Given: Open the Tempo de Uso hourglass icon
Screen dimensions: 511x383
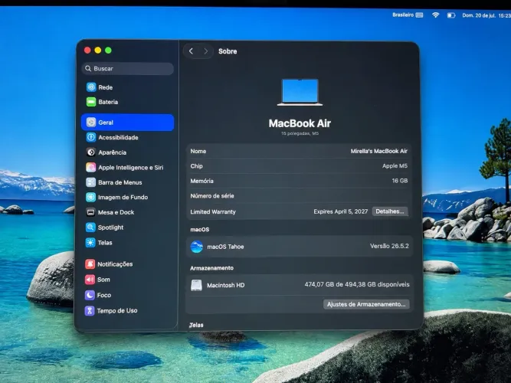Looking at the screenshot, I should coord(90,311).
